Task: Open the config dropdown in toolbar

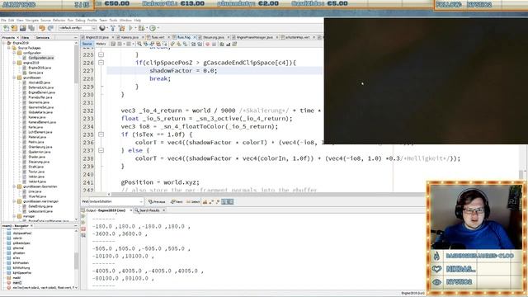Action: point(94,28)
